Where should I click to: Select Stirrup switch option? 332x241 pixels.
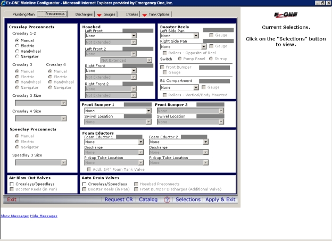pos(211,59)
